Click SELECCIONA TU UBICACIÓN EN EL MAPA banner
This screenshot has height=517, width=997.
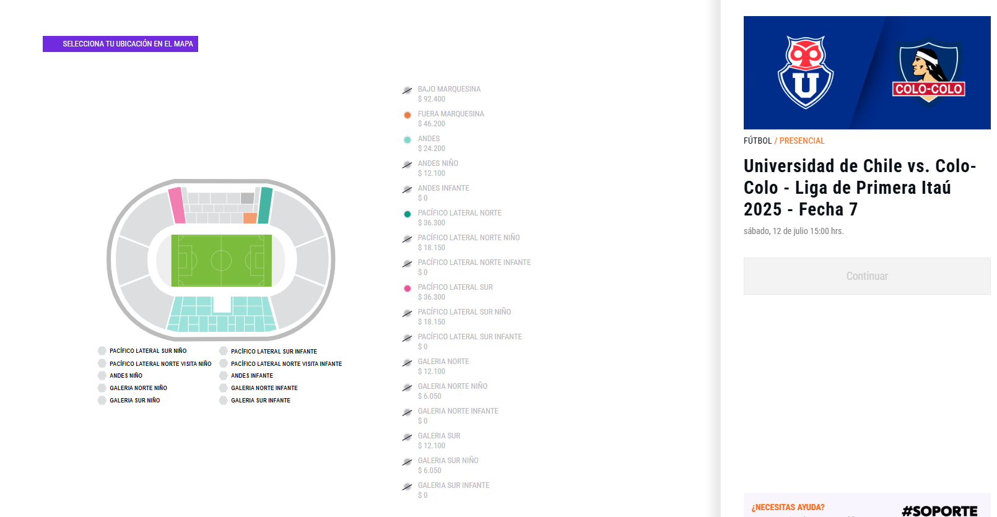click(x=120, y=44)
